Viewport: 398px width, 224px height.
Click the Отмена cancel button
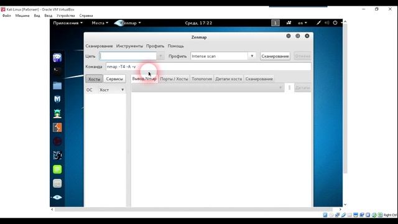click(x=303, y=56)
